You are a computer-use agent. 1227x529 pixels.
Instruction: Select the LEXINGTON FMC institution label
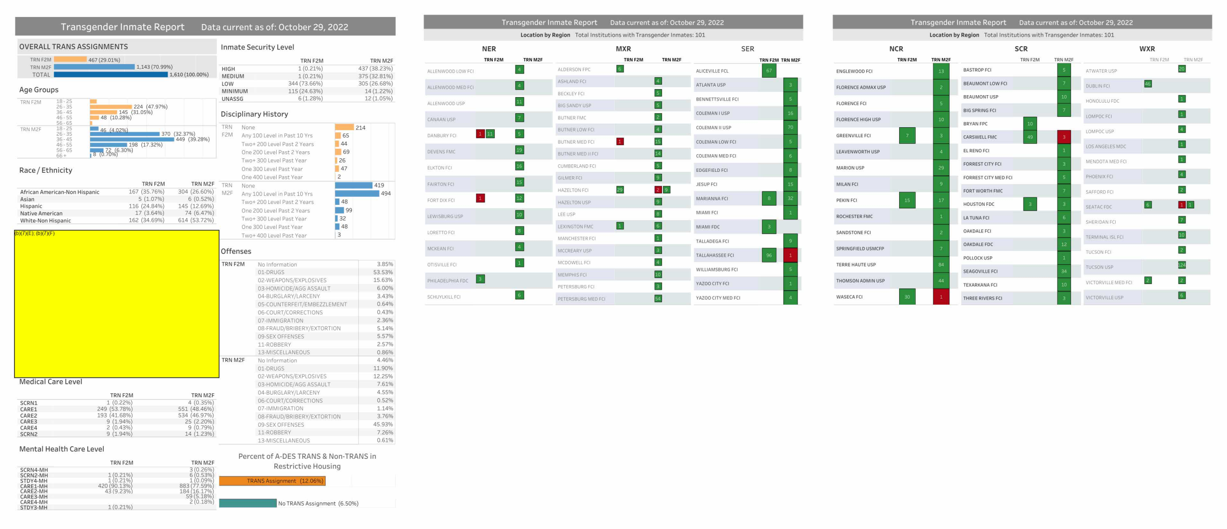575,226
